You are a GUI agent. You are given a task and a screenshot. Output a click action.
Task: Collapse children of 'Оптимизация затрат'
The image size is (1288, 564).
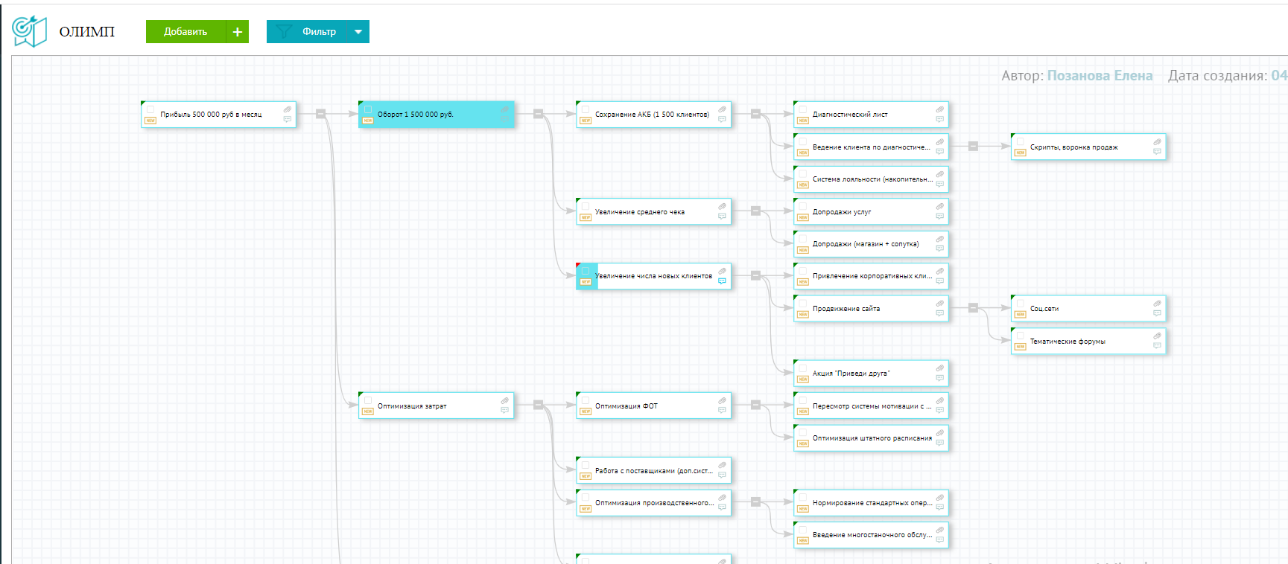point(538,405)
